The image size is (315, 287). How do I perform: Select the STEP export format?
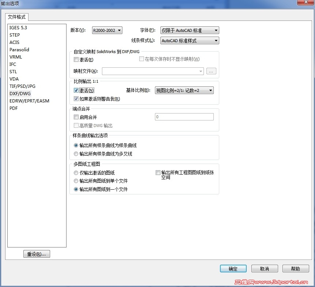(x=15, y=35)
